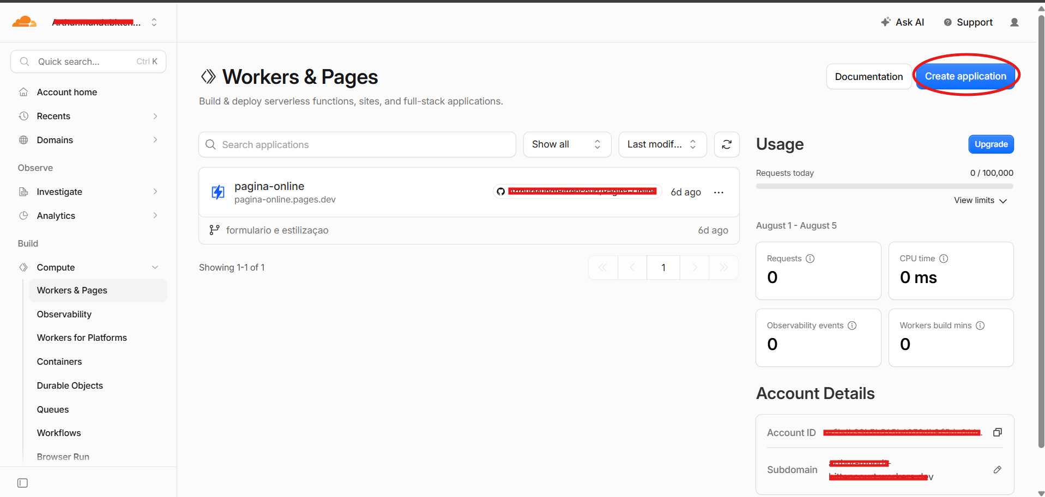Click the Investigate document icon
The height and width of the screenshot is (497, 1045).
23,192
